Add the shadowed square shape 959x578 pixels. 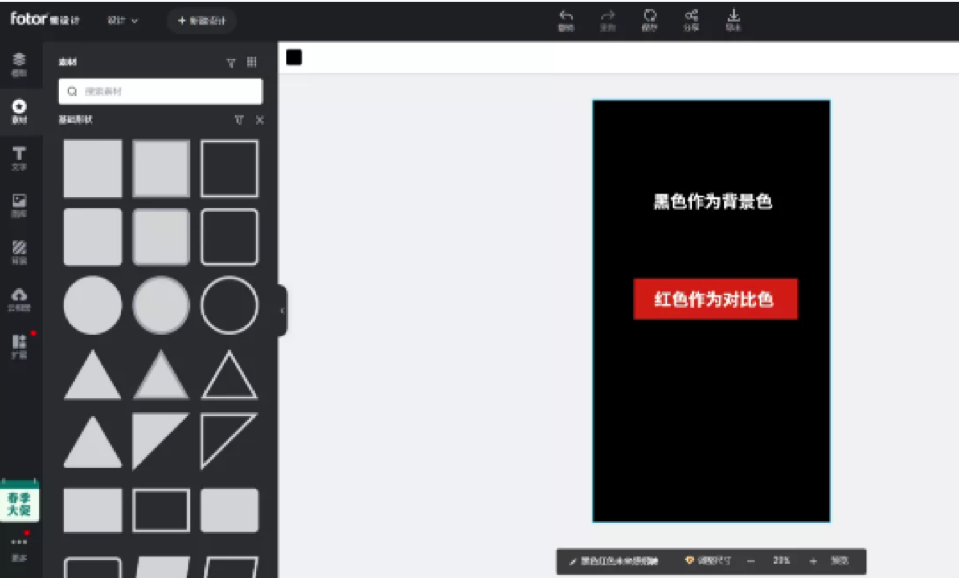[x=161, y=168]
